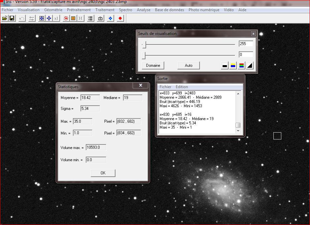Screen dimensions: 310x225
Task: Click output line 'Maxi = 35 - Mini = 1'
Action: (175, 127)
